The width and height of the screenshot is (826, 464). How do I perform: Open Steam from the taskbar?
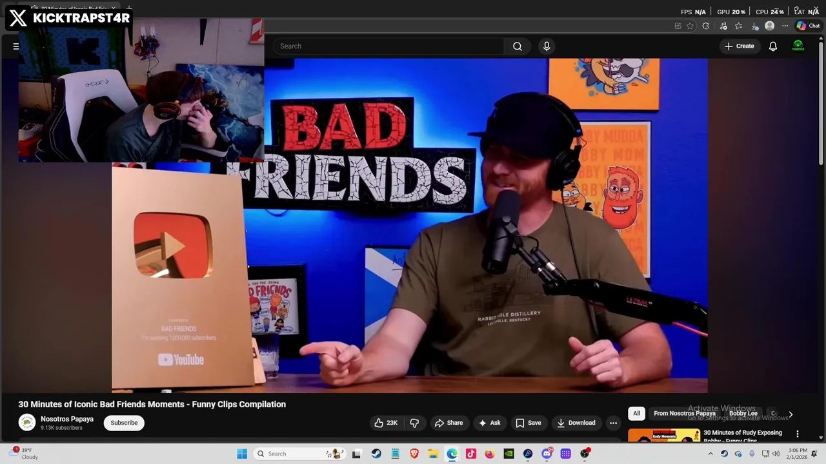click(376, 454)
